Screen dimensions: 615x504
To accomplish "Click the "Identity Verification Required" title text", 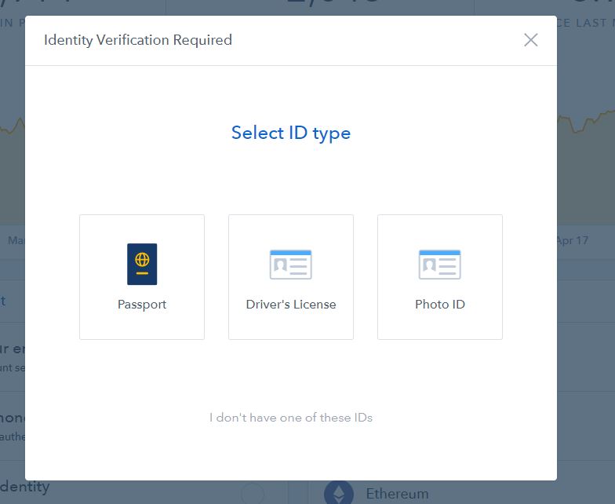I will coord(138,40).
